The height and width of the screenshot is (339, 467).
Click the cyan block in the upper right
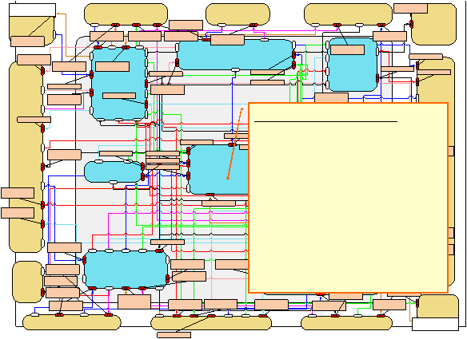(x=353, y=65)
